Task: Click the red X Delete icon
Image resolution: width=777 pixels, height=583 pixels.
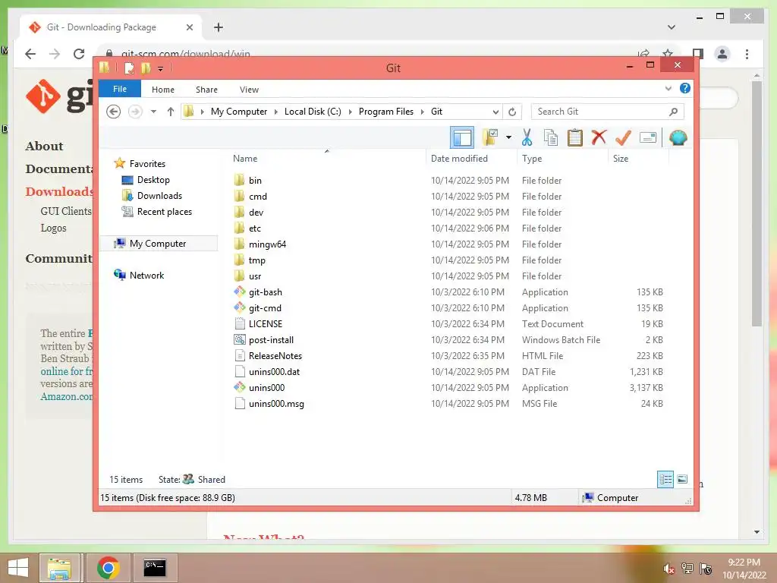Action: tap(599, 137)
